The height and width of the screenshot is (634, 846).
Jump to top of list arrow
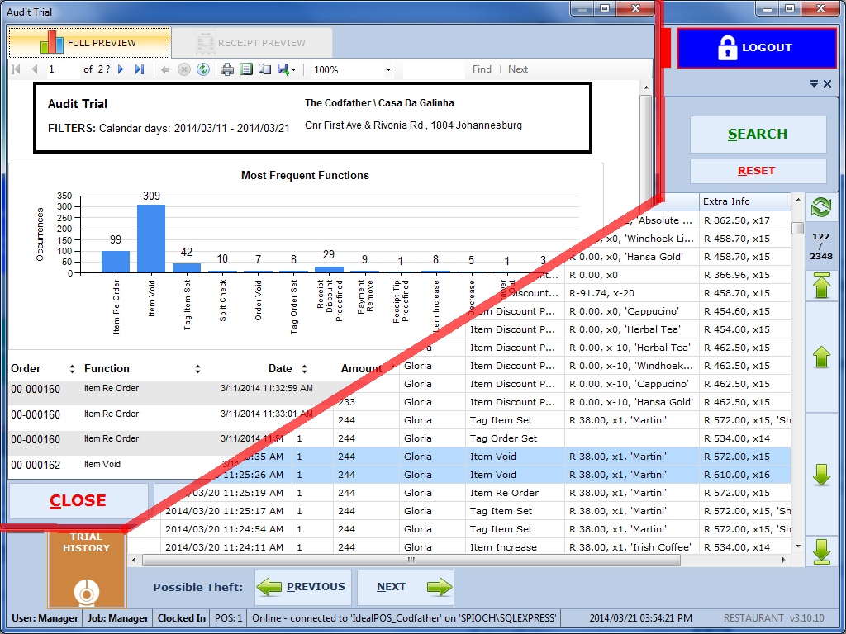pos(821,286)
